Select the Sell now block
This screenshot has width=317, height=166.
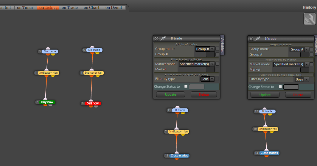point(93,103)
